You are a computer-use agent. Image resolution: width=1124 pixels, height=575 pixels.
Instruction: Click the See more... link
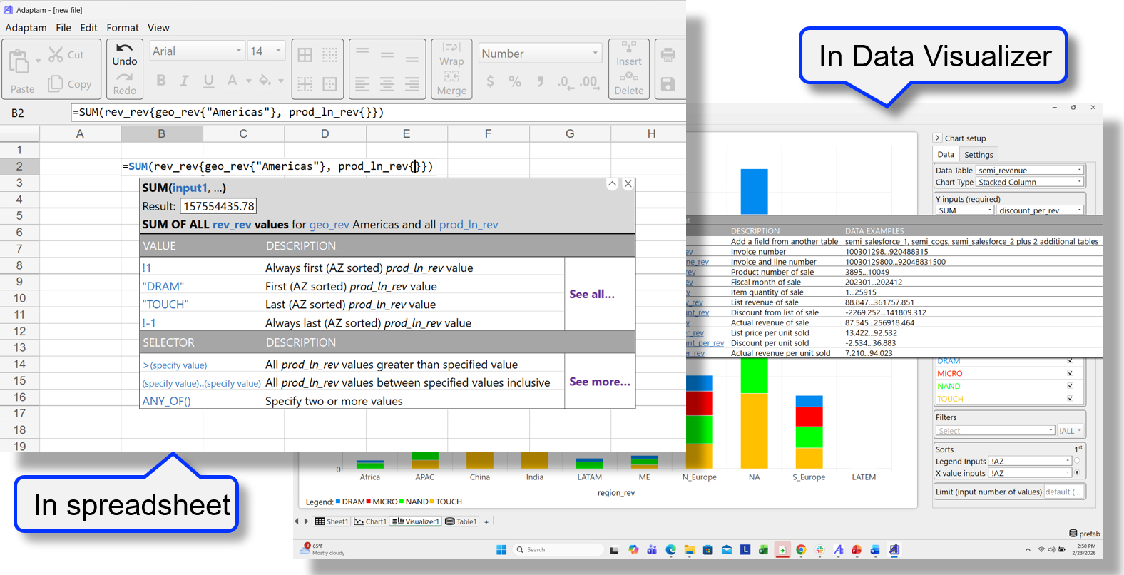click(600, 382)
